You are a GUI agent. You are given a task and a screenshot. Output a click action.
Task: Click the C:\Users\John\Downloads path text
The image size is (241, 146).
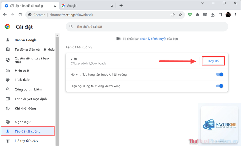88,63
